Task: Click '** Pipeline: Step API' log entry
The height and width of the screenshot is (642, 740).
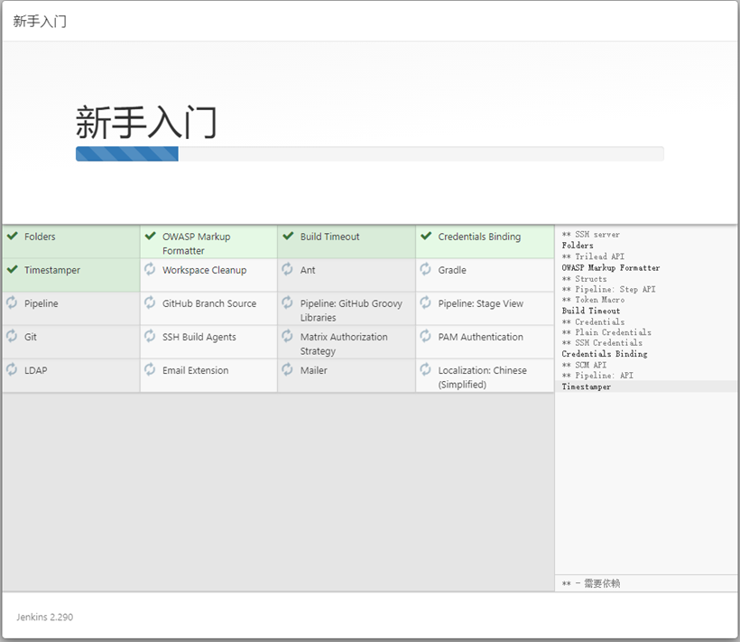Action: coord(608,289)
